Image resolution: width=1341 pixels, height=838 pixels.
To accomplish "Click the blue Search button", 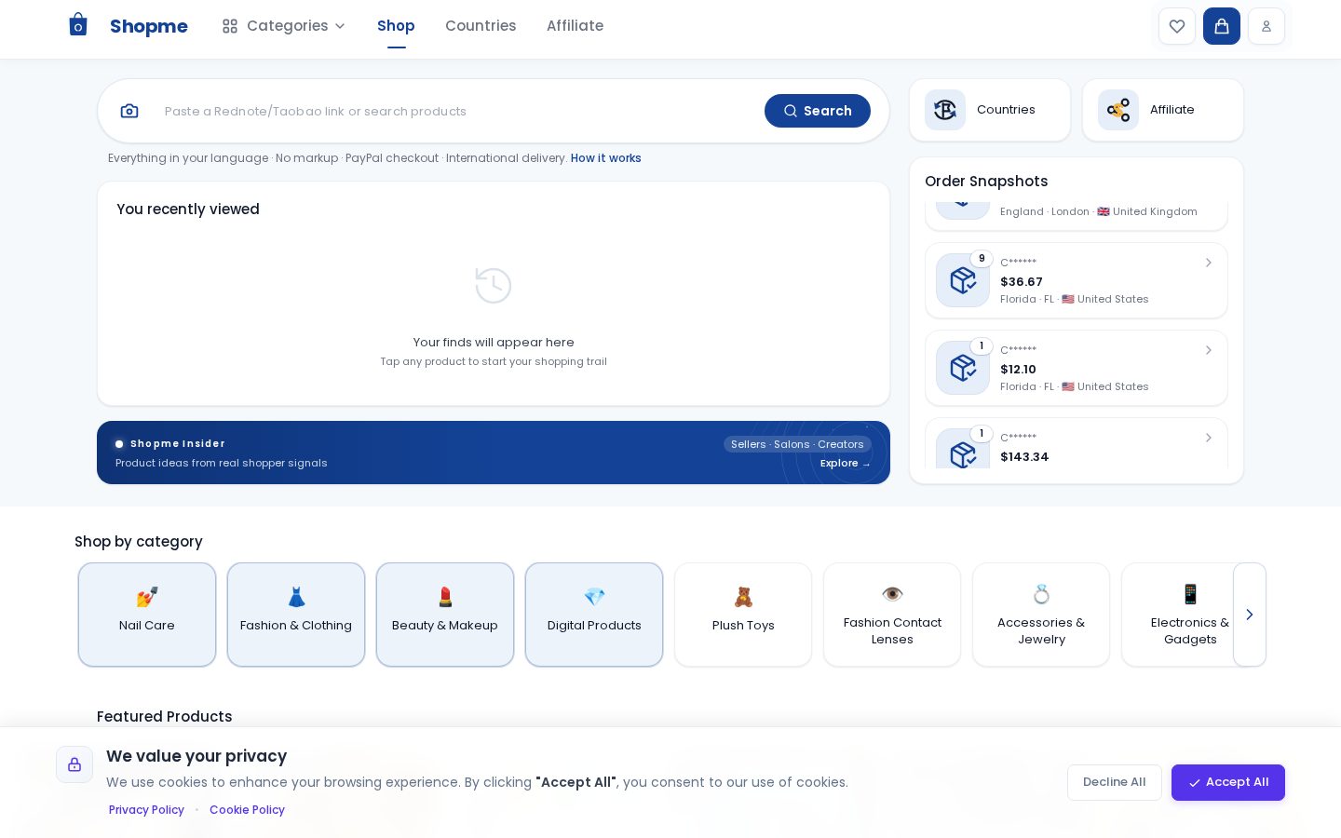I will [x=818, y=111].
